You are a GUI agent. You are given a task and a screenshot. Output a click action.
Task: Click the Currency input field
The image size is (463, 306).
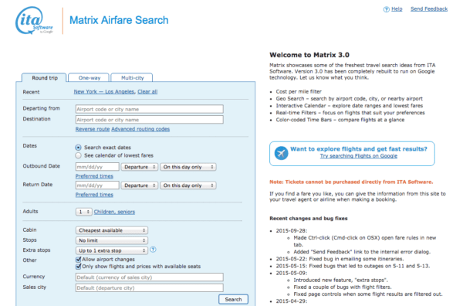150,277
